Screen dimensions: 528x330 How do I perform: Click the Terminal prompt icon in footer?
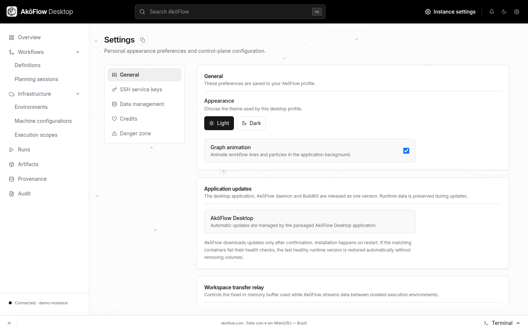[486, 323]
